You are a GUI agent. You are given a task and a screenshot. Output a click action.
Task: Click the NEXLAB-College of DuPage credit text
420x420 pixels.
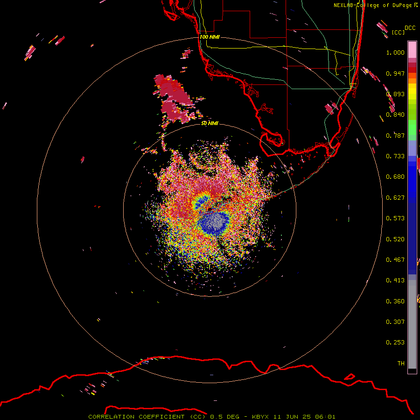pyautogui.click(x=375, y=5)
